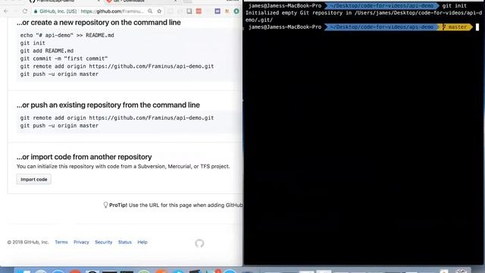Click the yellow 'master' branch segment in terminal
The height and width of the screenshot is (273, 485).
point(455,27)
